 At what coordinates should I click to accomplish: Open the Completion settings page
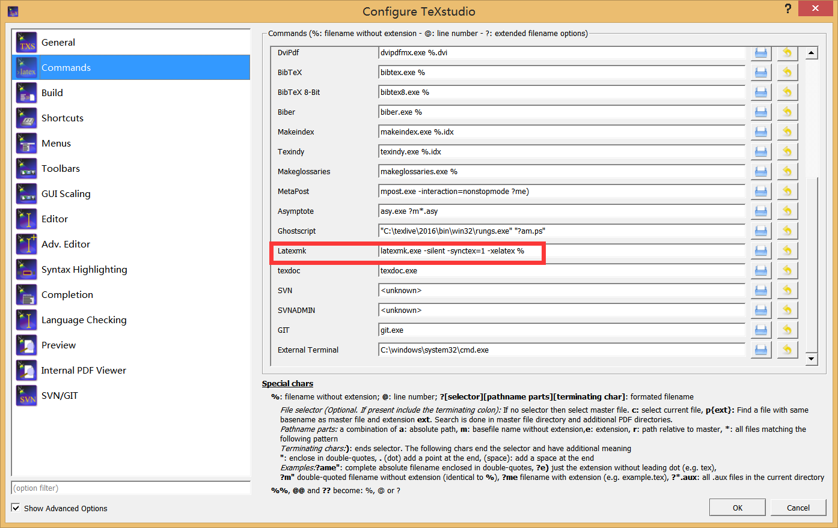point(131,295)
